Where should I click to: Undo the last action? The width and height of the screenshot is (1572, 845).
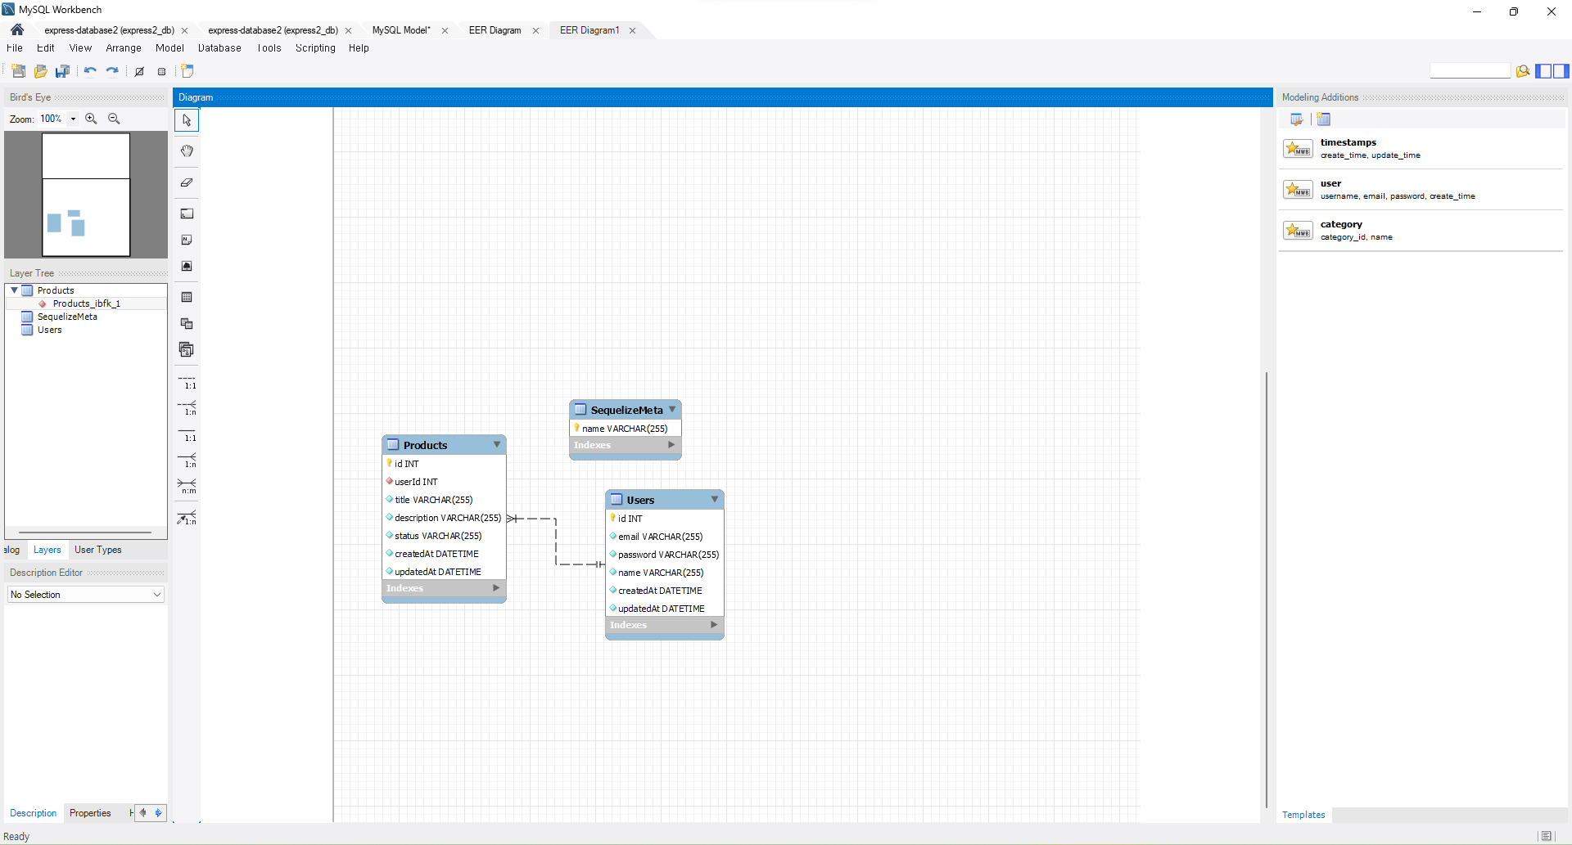coord(90,71)
